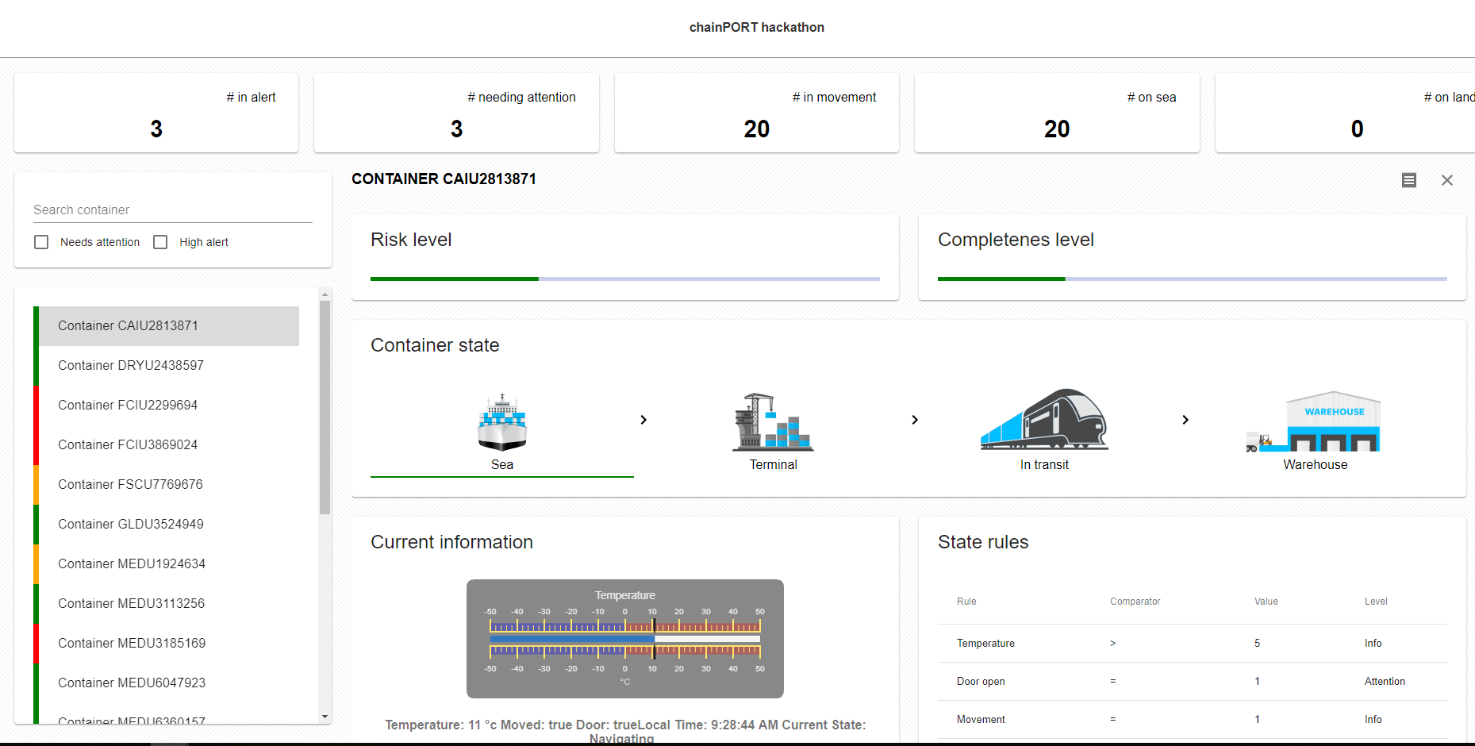Open the container log receipt icon
1475x746 pixels.
pyautogui.click(x=1409, y=180)
